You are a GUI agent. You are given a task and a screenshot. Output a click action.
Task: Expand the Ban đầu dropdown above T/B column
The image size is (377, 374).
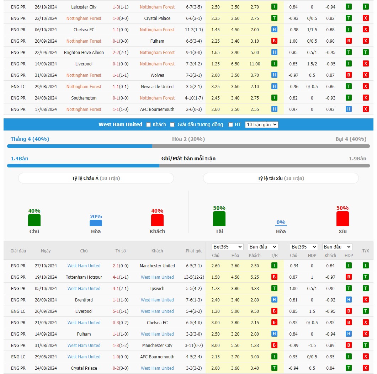point(263,247)
